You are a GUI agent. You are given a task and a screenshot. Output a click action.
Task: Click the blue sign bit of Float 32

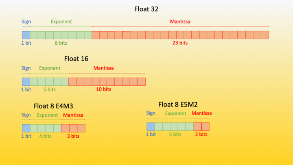[x=26, y=35]
